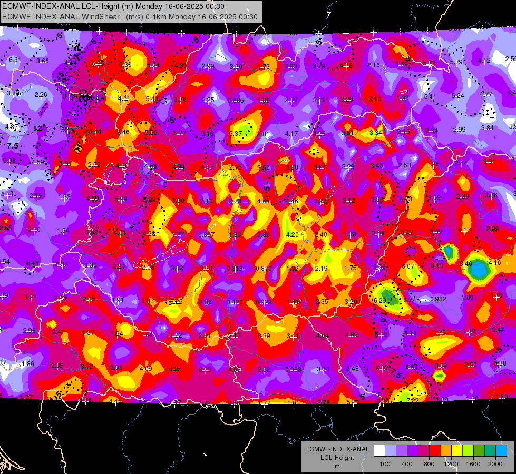The width and height of the screenshot is (516, 474).
Task: Select the red swatch in the legend
Action: click(x=435, y=450)
